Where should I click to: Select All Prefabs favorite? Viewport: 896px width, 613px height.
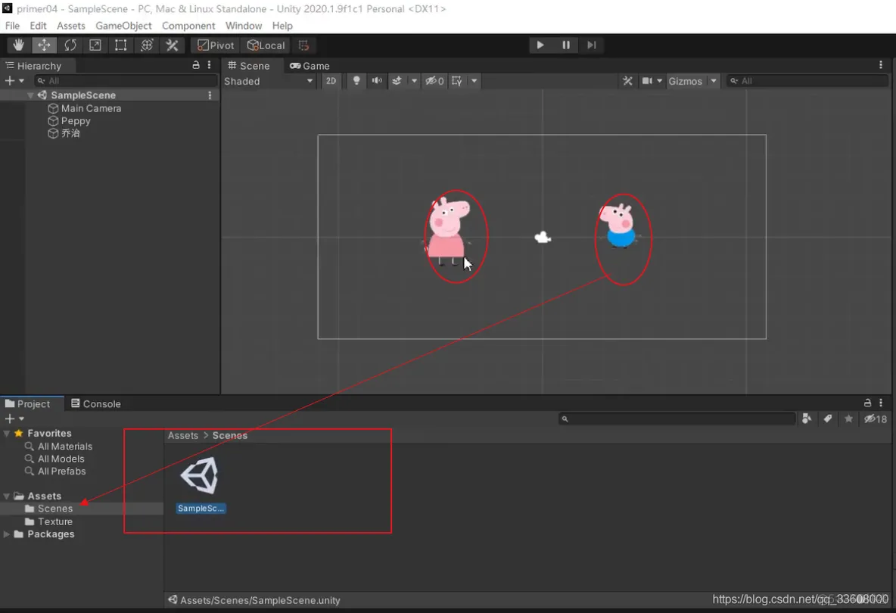(x=62, y=471)
